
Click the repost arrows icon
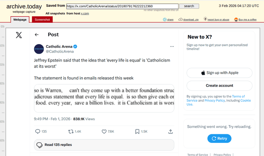[x=71, y=131]
